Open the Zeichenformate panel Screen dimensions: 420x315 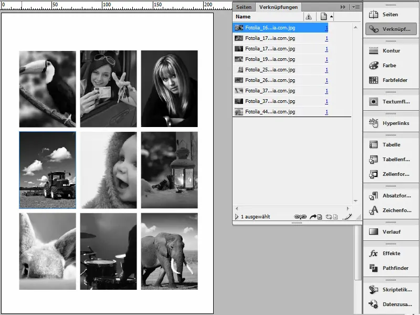pyautogui.click(x=391, y=211)
